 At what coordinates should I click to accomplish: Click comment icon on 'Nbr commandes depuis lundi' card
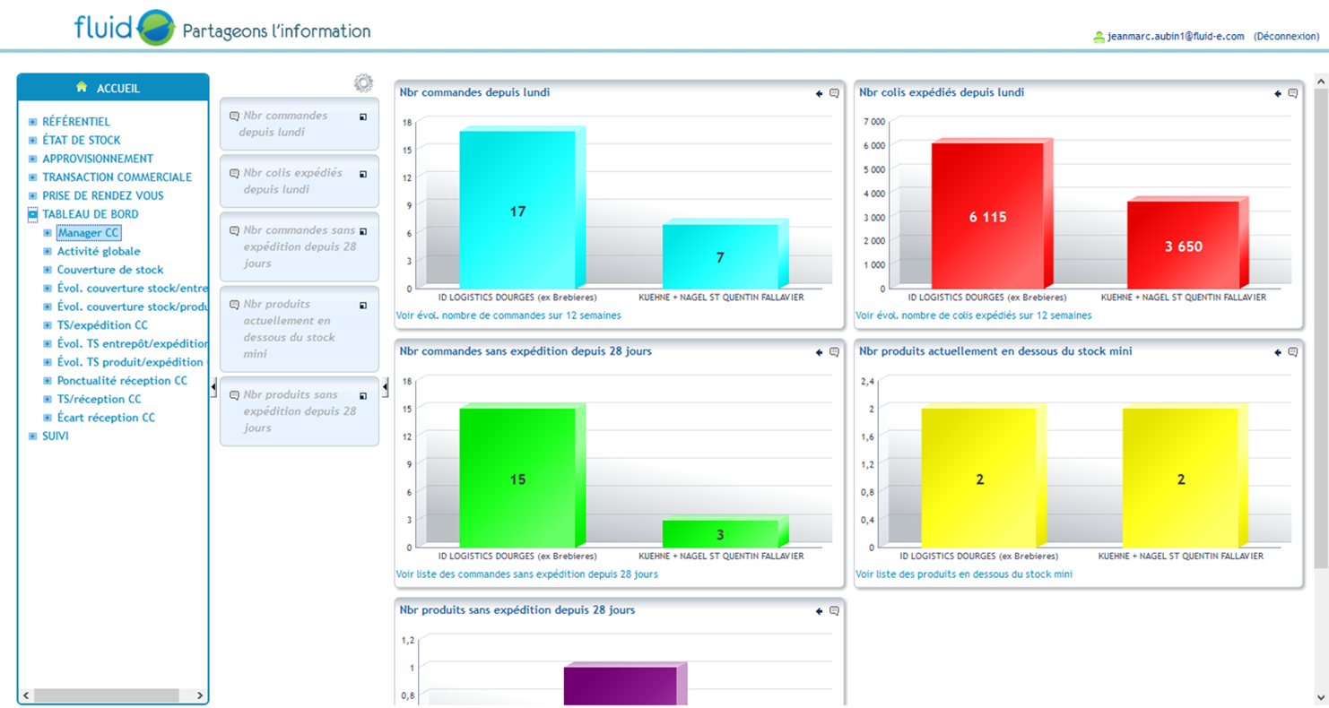(x=234, y=117)
